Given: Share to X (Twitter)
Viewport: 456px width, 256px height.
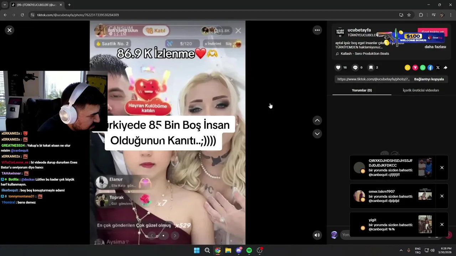Looking at the screenshot, I should [438, 68].
